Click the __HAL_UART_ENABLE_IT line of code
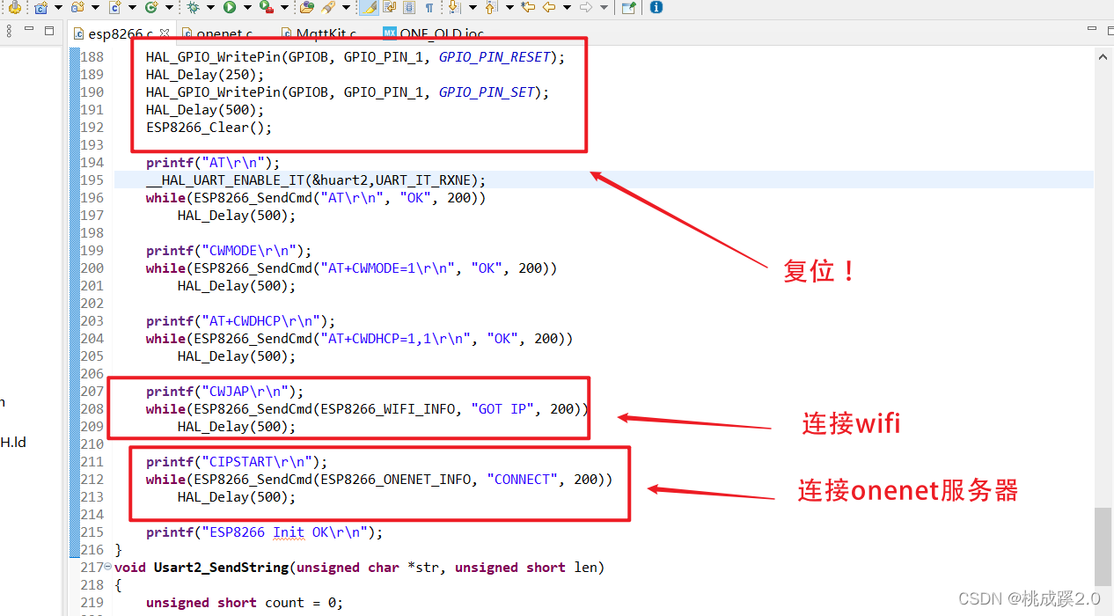 pyautogui.click(x=316, y=180)
